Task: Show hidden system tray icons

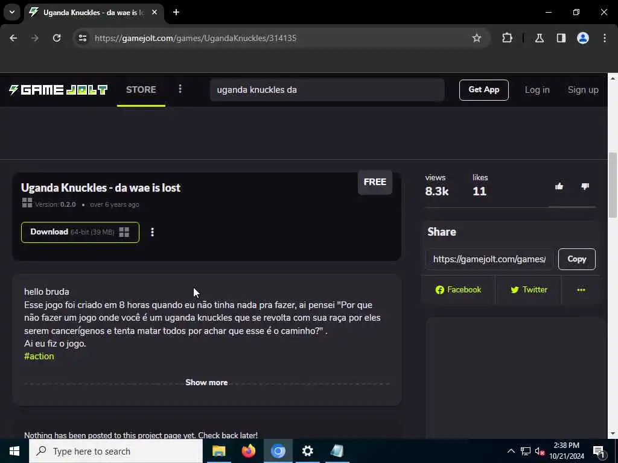Action: 511,451
